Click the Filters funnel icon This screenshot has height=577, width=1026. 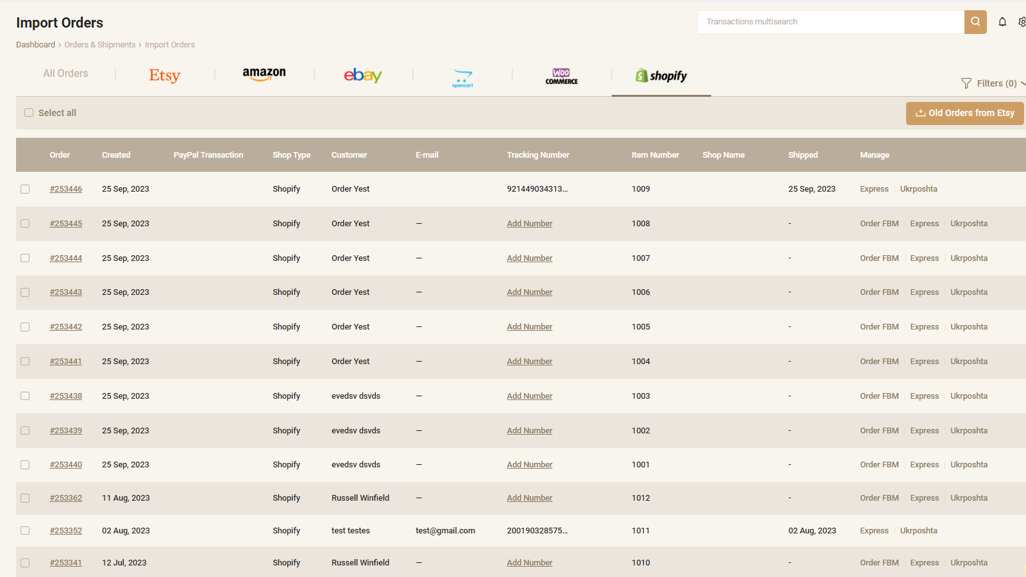tap(966, 83)
